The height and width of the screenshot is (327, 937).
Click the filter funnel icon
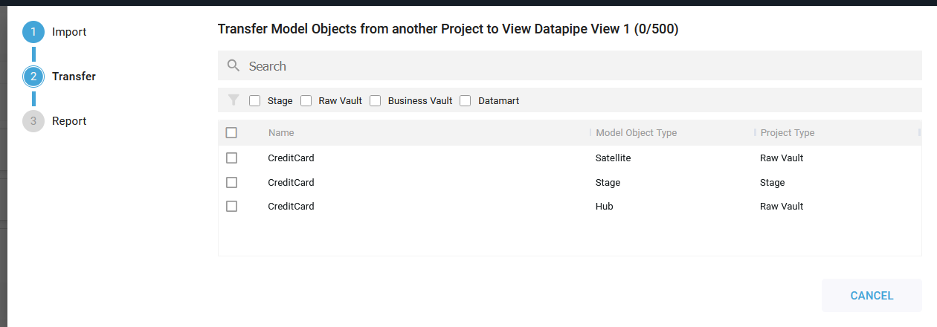pos(234,100)
